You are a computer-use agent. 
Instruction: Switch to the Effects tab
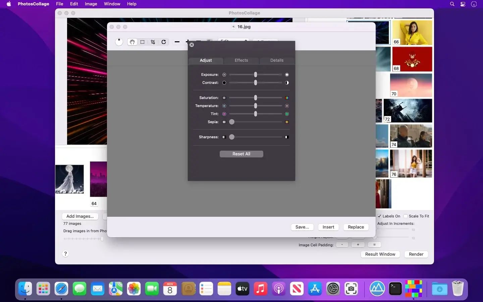click(x=241, y=60)
